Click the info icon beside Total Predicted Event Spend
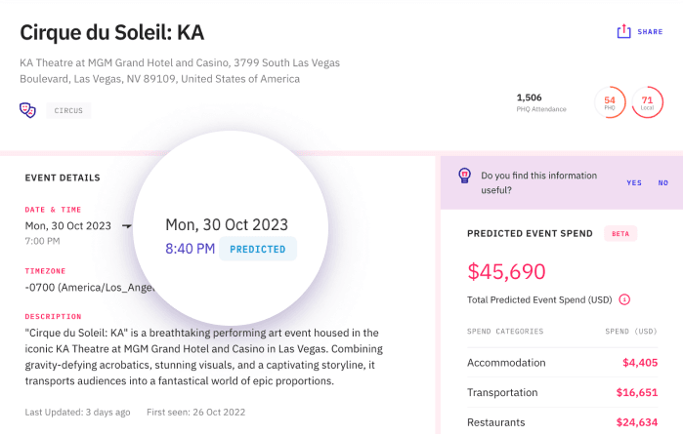This screenshot has height=435, width=683. [624, 299]
